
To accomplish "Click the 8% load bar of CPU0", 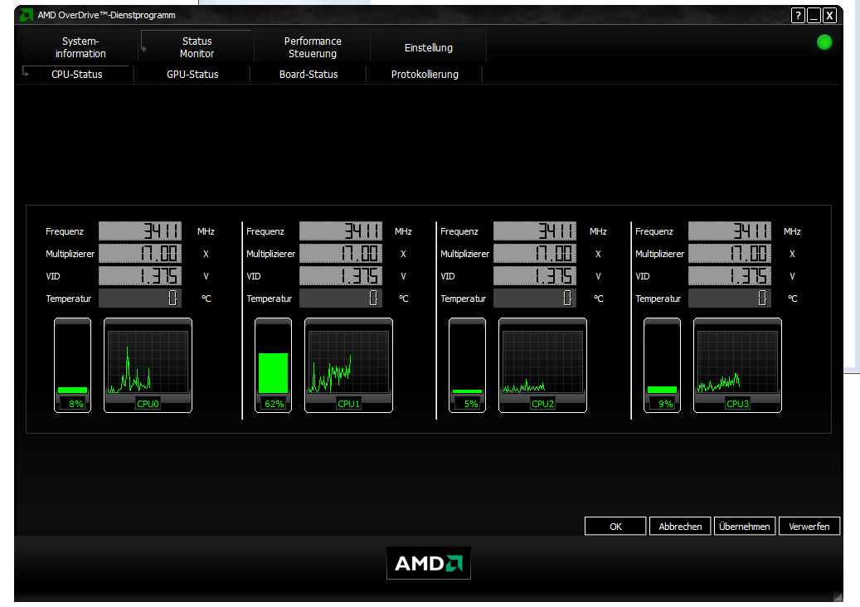I will (72, 365).
